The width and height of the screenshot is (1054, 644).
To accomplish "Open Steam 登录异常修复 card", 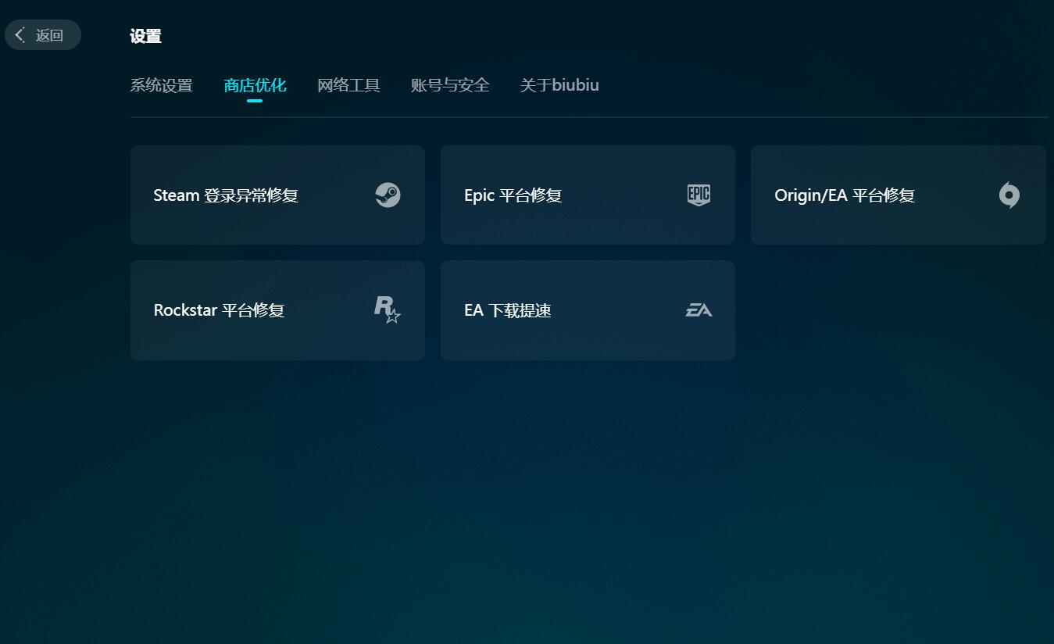I will (x=277, y=195).
